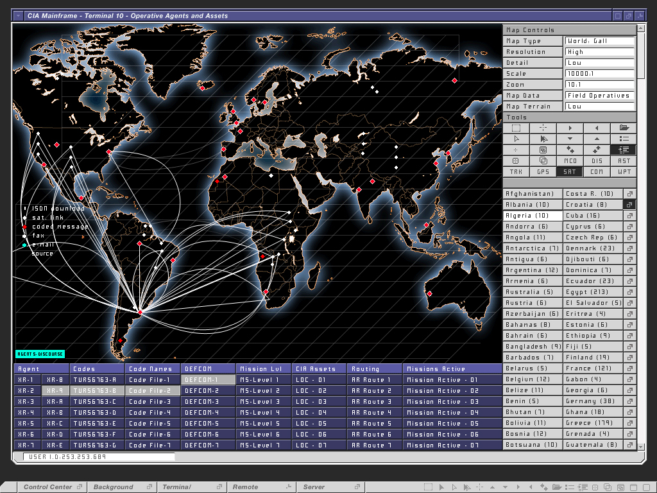Select Egypt (213) in country list
The width and height of the screenshot is (657, 493).
(x=593, y=292)
